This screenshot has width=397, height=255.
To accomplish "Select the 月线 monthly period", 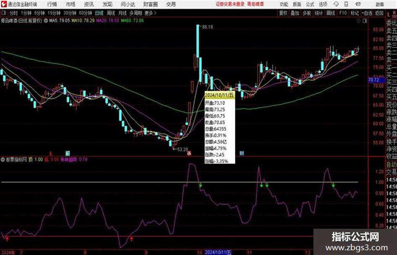I will pyautogui.click(x=123, y=13).
